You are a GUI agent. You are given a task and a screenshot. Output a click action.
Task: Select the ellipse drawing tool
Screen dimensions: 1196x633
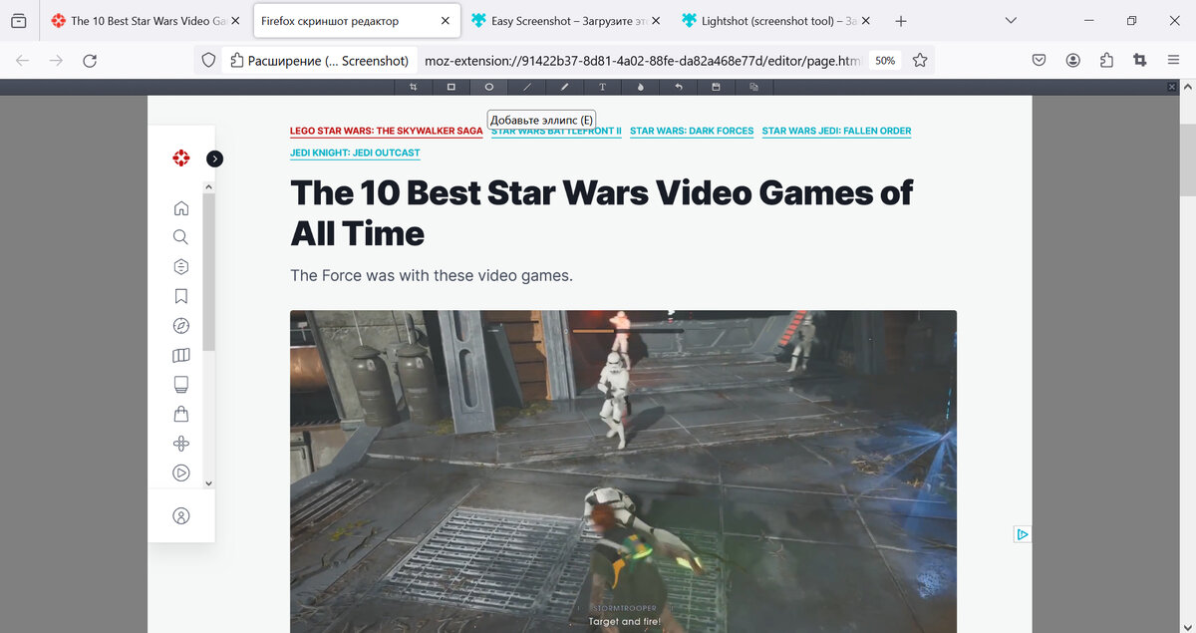pos(488,87)
